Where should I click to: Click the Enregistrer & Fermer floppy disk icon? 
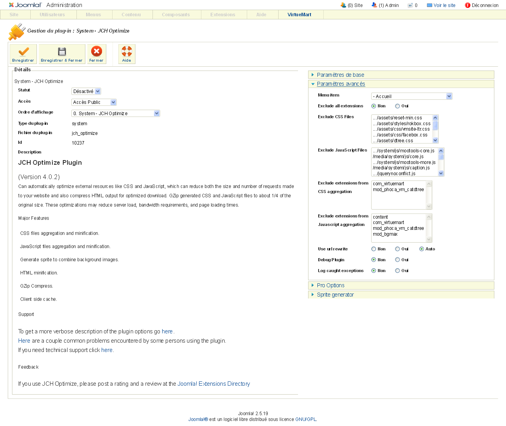point(62,52)
